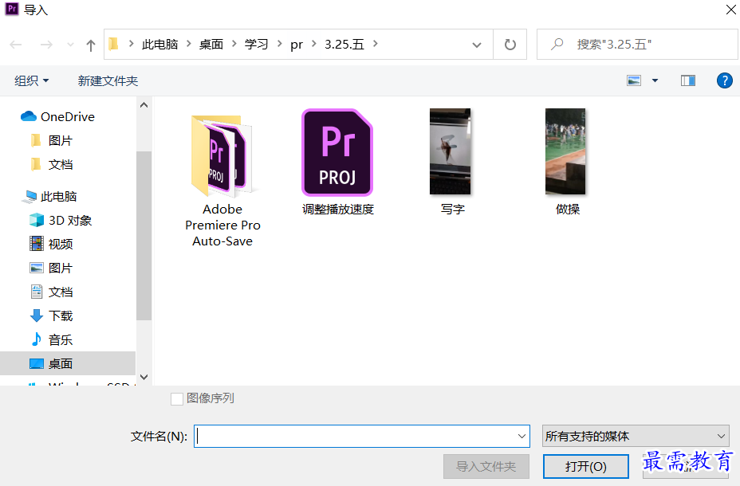Select 图片 under 此电脑
The image size is (740, 486).
(52, 268)
